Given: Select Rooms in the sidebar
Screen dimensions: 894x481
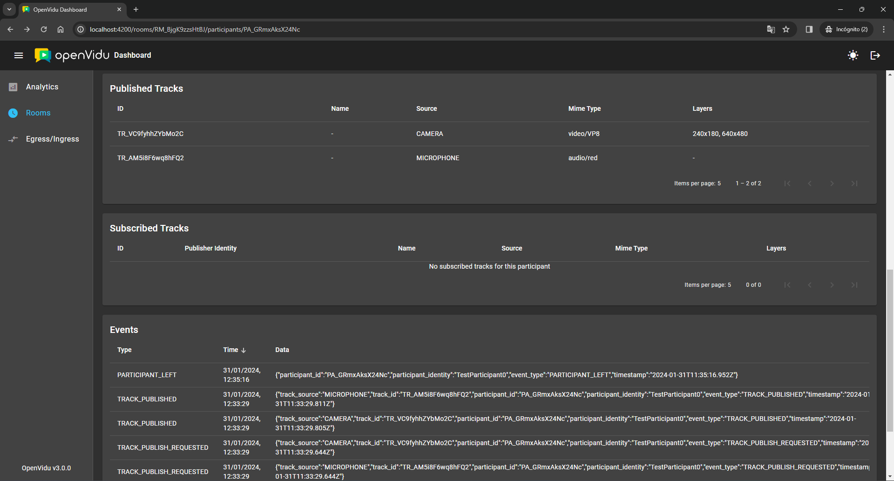Looking at the screenshot, I should pyautogui.click(x=38, y=113).
